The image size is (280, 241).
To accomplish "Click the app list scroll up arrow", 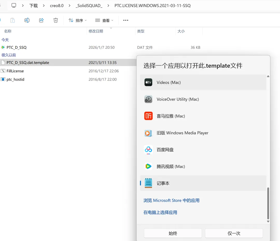I will (268, 76).
